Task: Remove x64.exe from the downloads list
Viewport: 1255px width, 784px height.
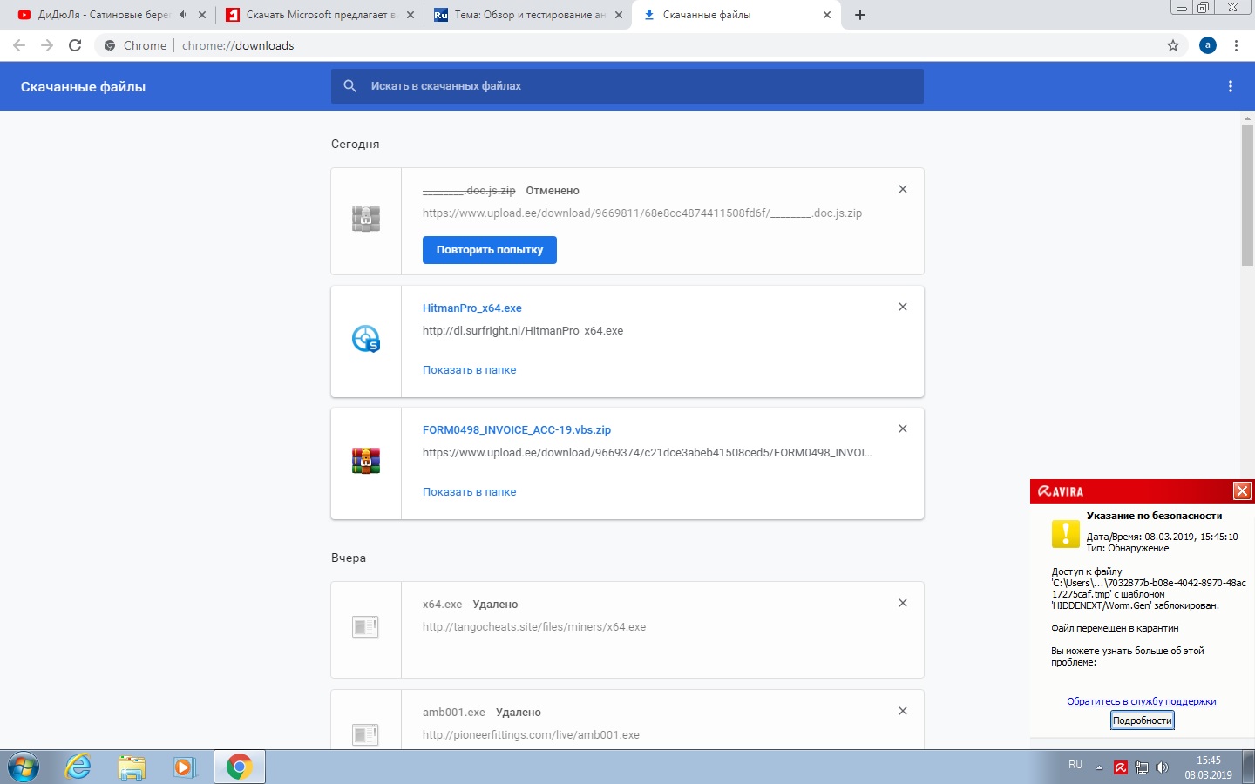Action: pyautogui.click(x=903, y=603)
